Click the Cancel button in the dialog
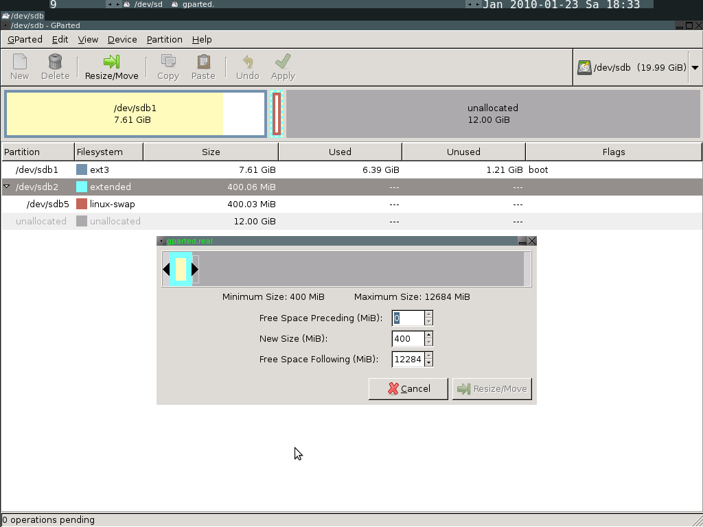This screenshot has width=703, height=527. pyautogui.click(x=408, y=388)
